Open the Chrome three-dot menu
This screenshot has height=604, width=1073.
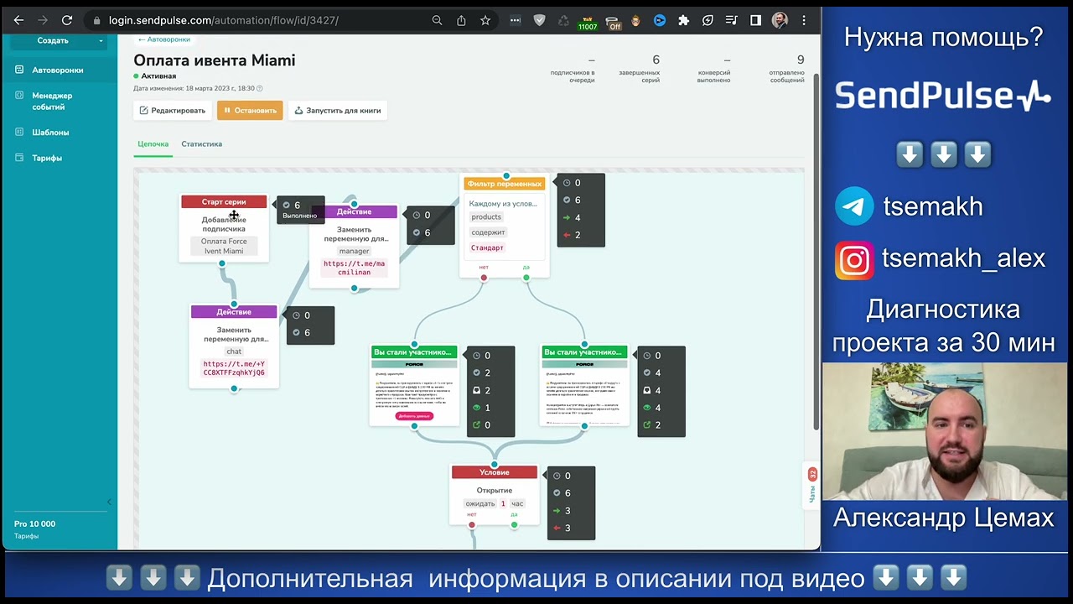[x=804, y=20]
